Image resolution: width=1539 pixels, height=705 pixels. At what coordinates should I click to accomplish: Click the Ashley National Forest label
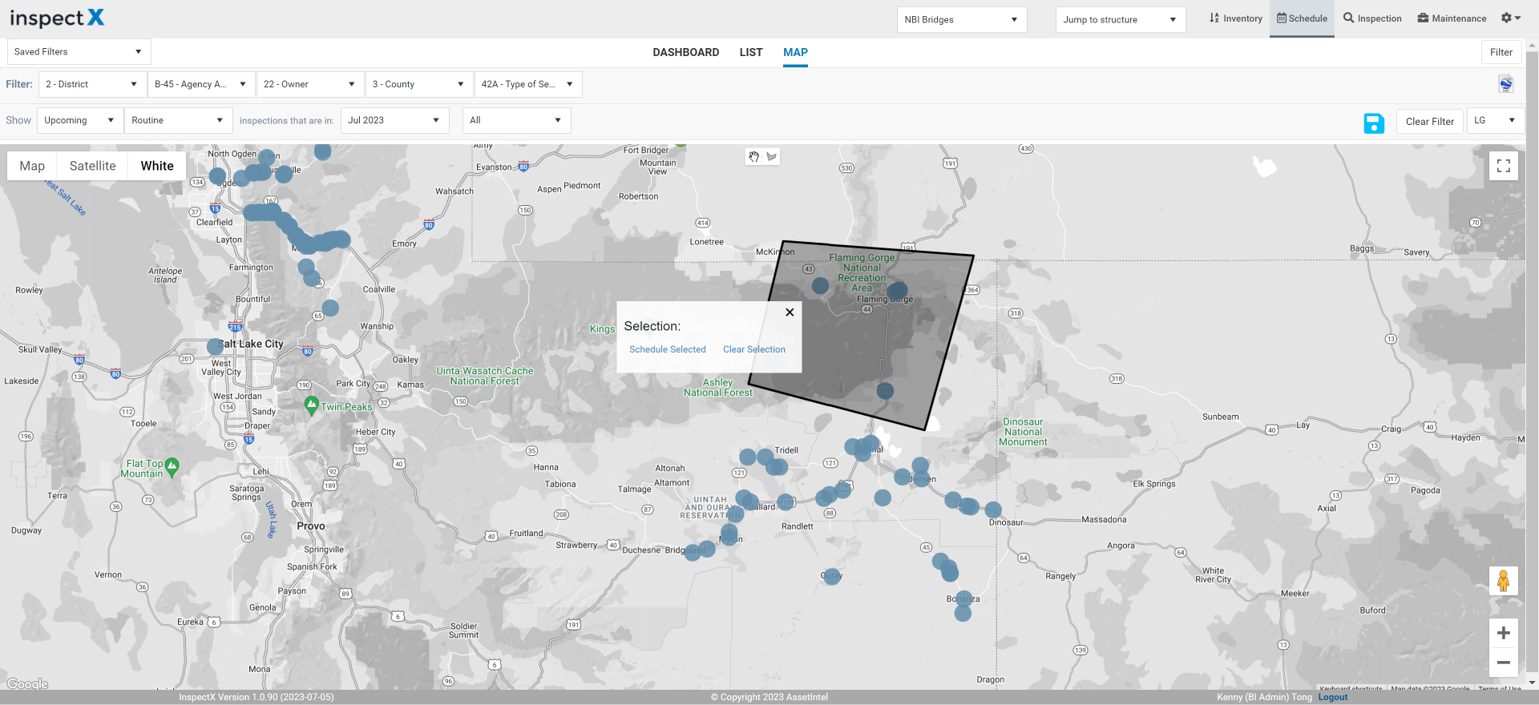[x=718, y=388]
